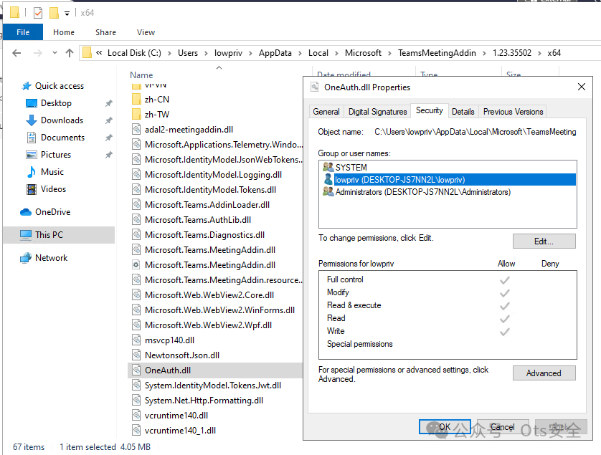This screenshot has width=601, height=455.
Task: Click the Edit... permissions button
Action: click(x=544, y=241)
